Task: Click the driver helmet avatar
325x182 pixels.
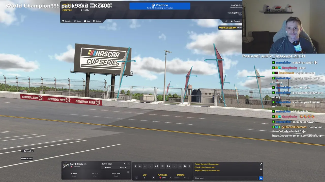Action: click(x=66, y=165)
